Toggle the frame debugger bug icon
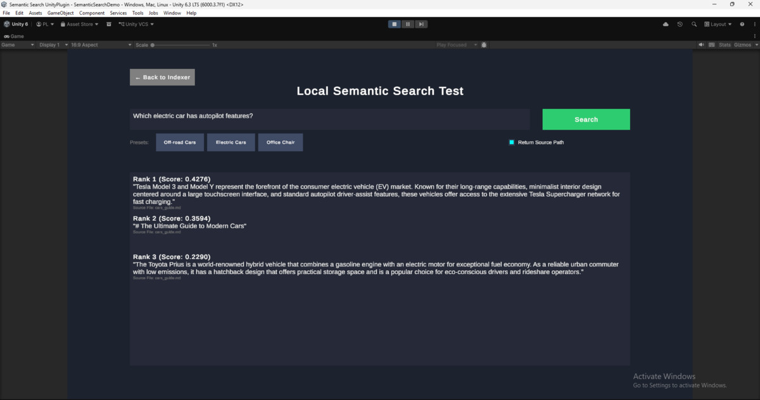760x400 pixels. [484, 45]
